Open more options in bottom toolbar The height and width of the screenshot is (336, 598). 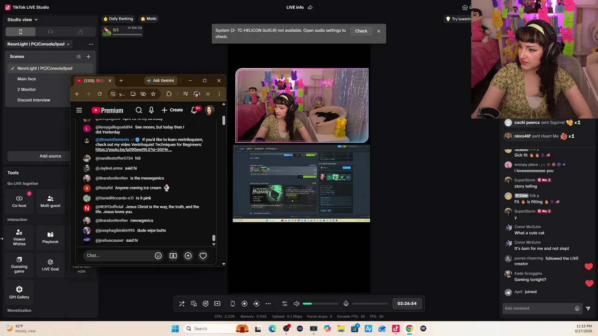[x=268, y=303]
